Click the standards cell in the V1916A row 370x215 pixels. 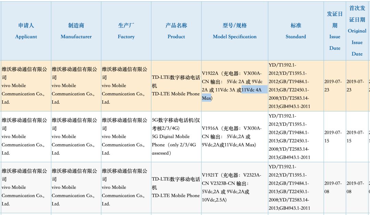pos(296,137)
